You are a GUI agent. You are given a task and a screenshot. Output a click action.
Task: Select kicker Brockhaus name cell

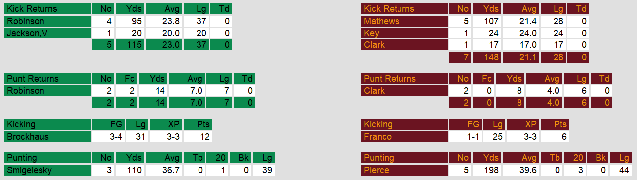pos(47,137)
